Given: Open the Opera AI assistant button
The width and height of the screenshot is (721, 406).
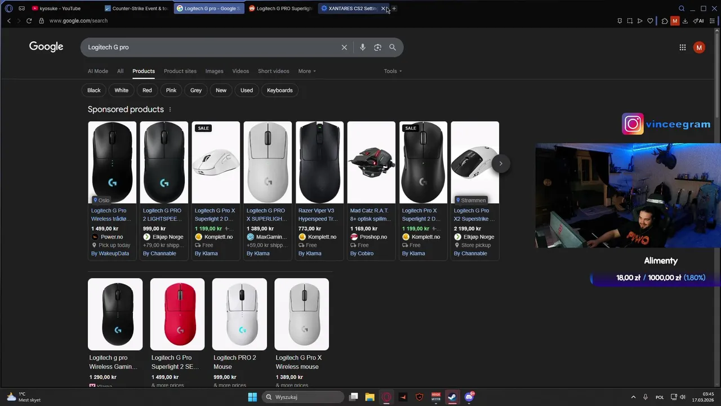Looking at the screenshot, I should [698, 21].
